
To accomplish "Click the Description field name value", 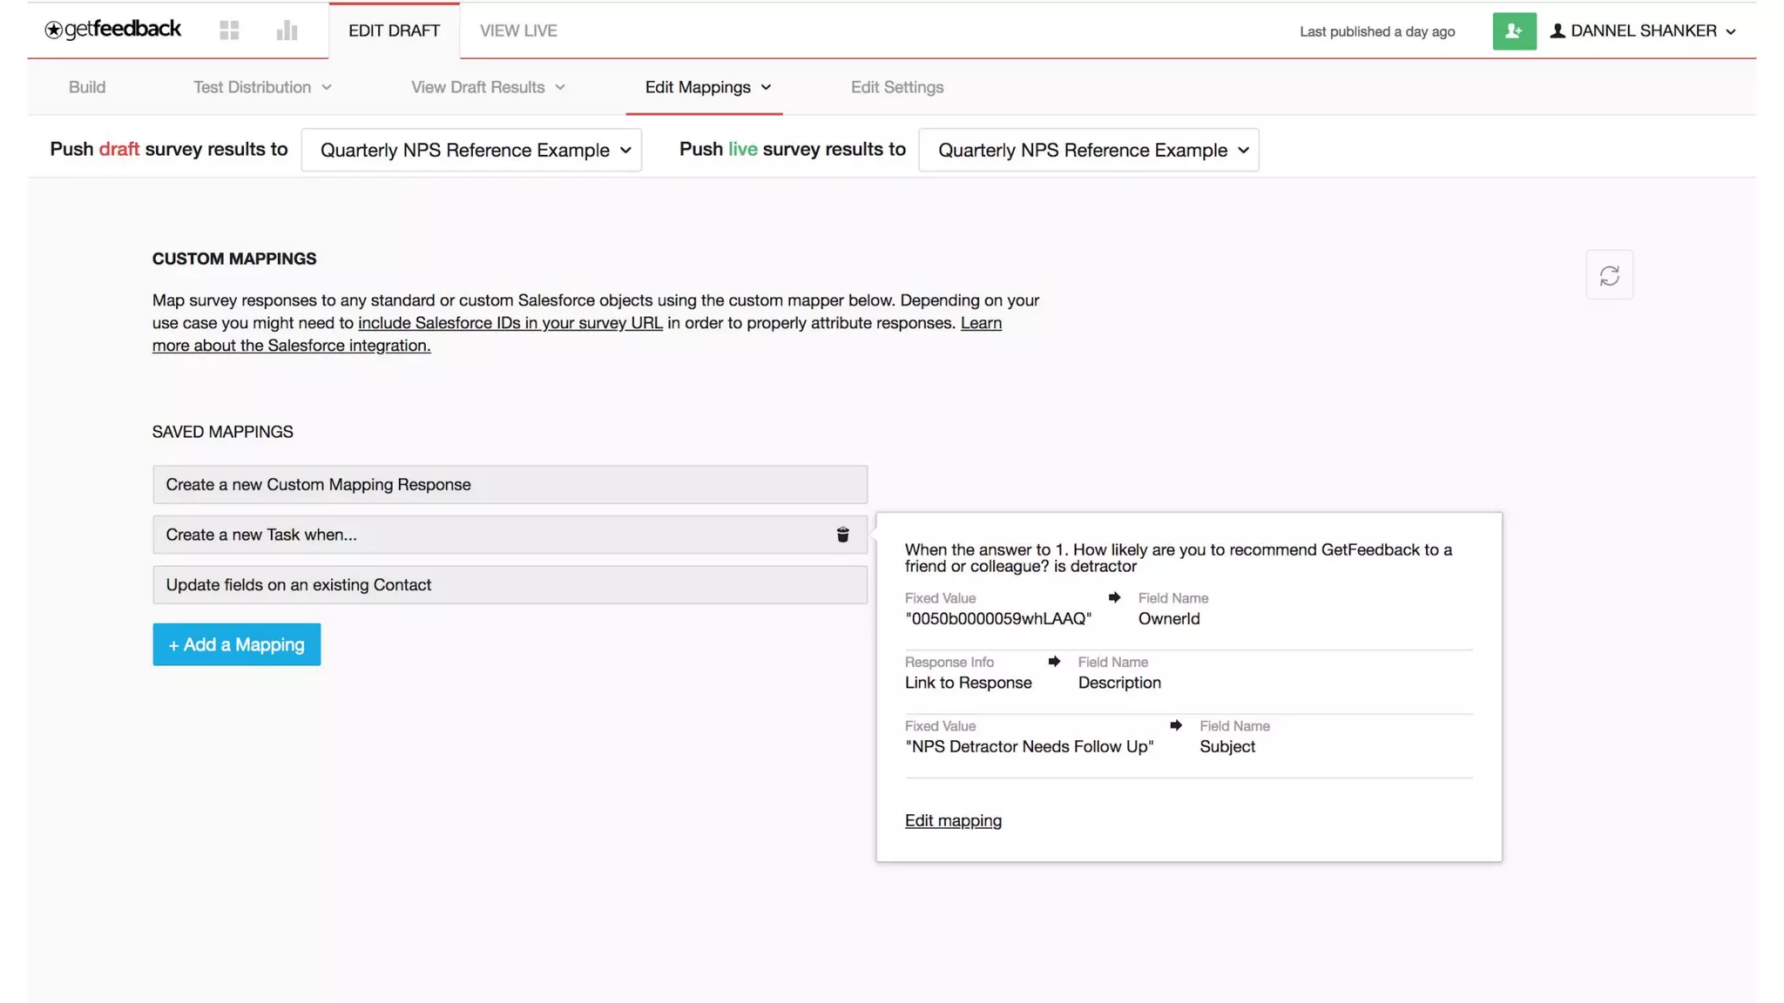I will (x=1119, y=683).
